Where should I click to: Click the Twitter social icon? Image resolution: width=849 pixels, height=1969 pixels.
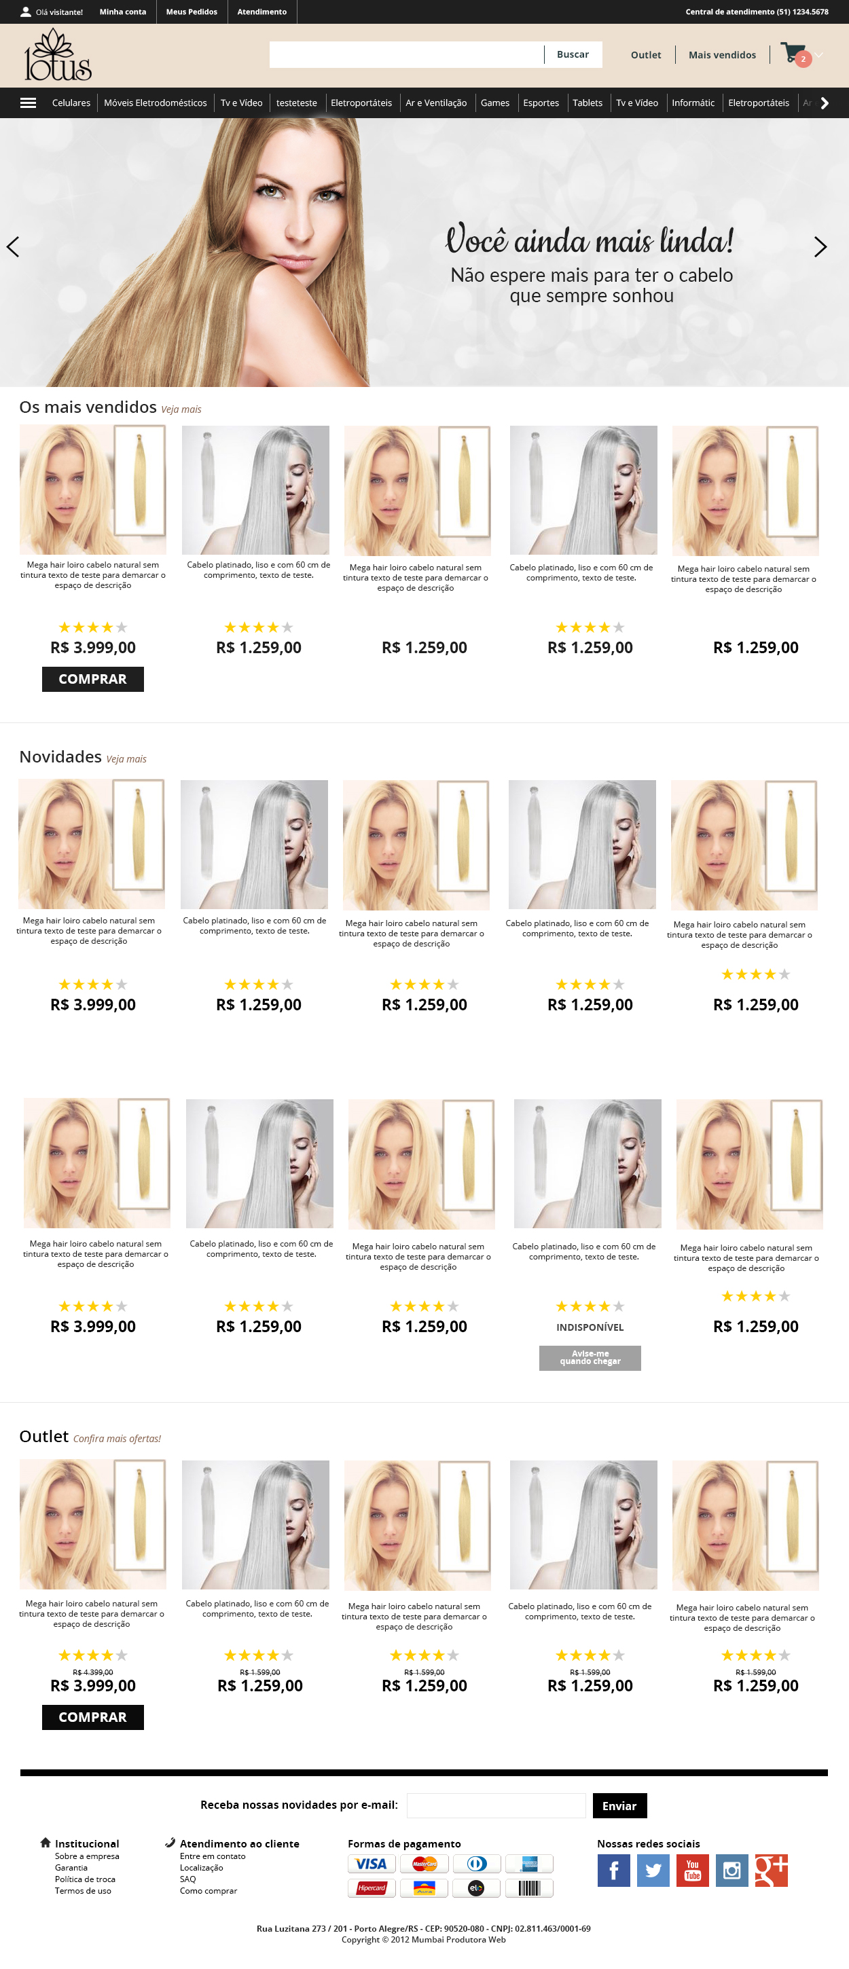pos(653,1871)
